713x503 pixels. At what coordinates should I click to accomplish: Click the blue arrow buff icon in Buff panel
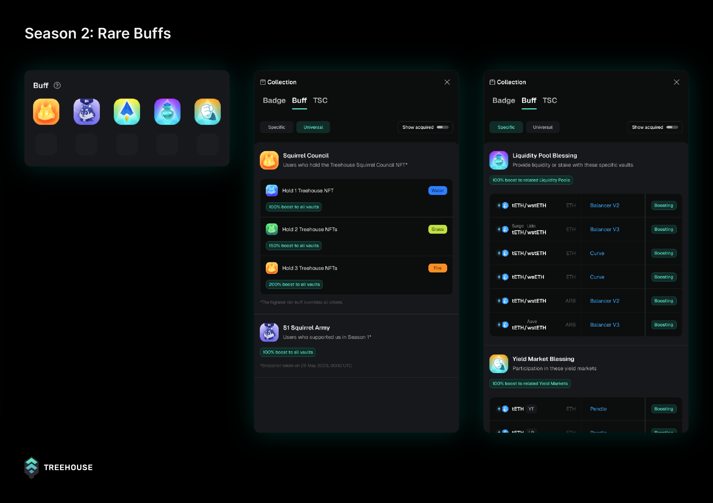tap(127, 112)
